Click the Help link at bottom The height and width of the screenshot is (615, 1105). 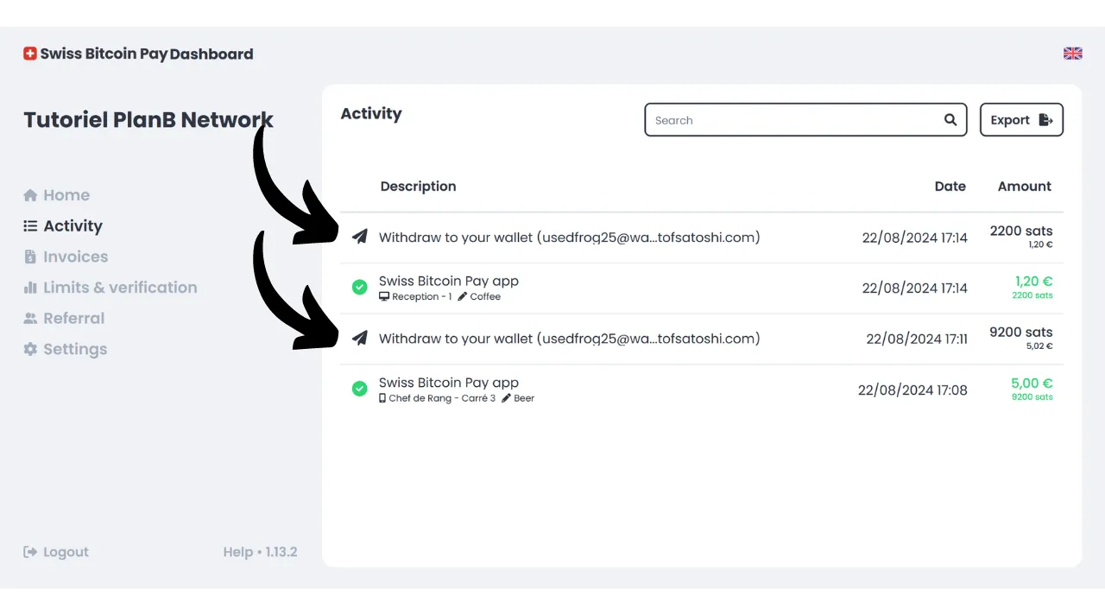(x=237, y=552)
